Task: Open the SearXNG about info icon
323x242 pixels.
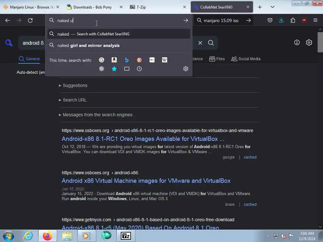Action: pos(297,43)
